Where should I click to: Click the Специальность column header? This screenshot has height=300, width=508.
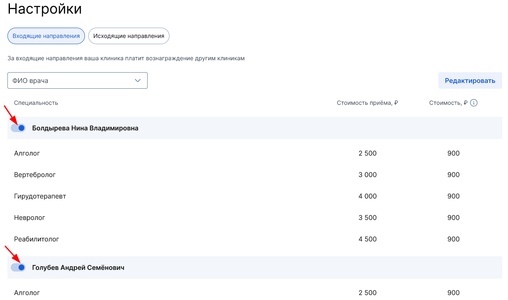[x=36, y=103]
